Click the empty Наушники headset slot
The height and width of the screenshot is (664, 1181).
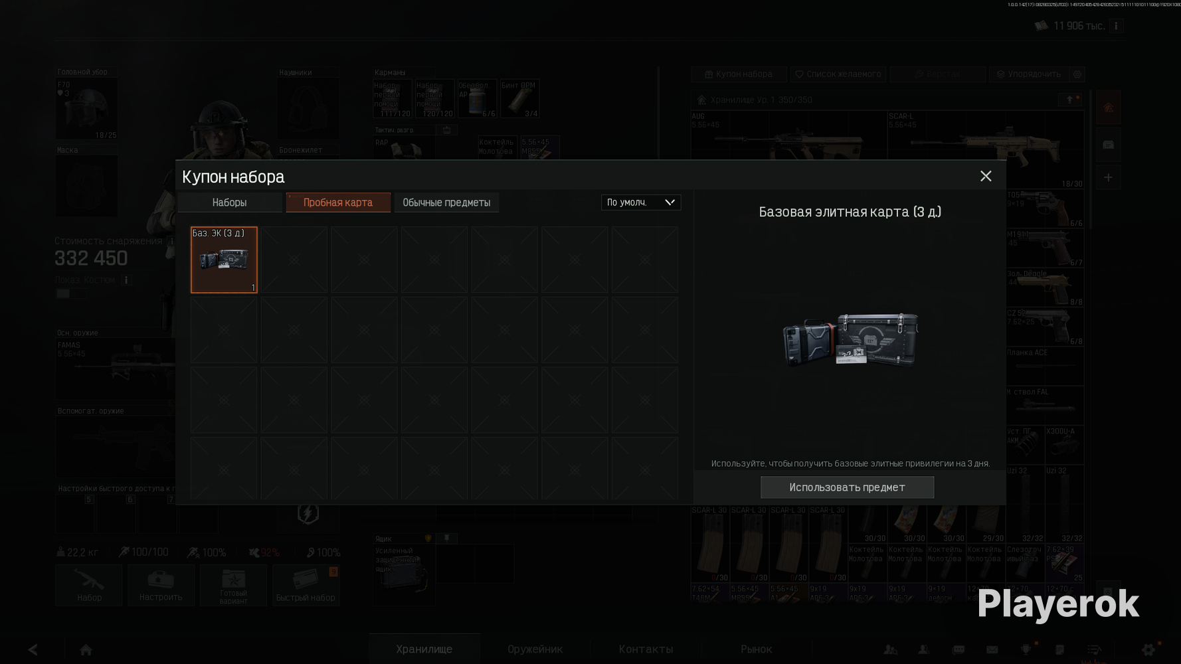pos(308,110)
